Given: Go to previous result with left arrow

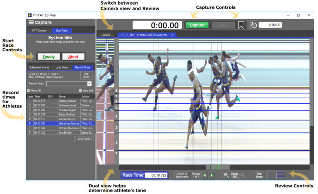Looking at the screenshot, I should click(x=205, y=175).
